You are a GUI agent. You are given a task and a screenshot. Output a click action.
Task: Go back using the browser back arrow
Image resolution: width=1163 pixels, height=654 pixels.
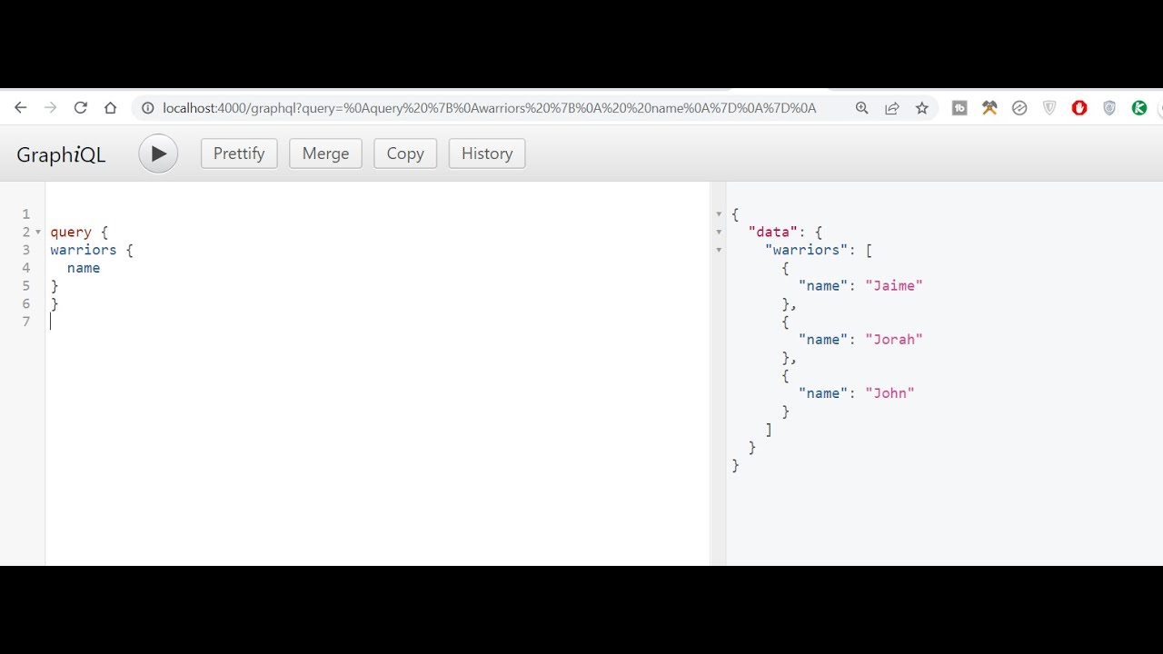click(21, 108)
